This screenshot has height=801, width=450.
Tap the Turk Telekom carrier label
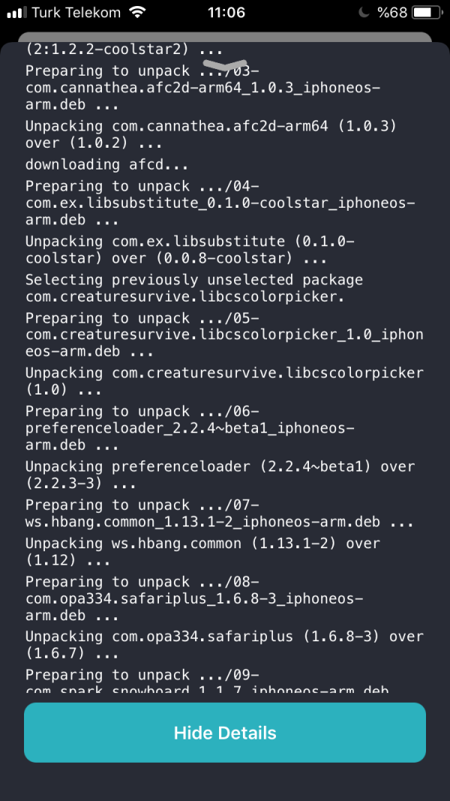pyautogui.click(x=75, y=13)
